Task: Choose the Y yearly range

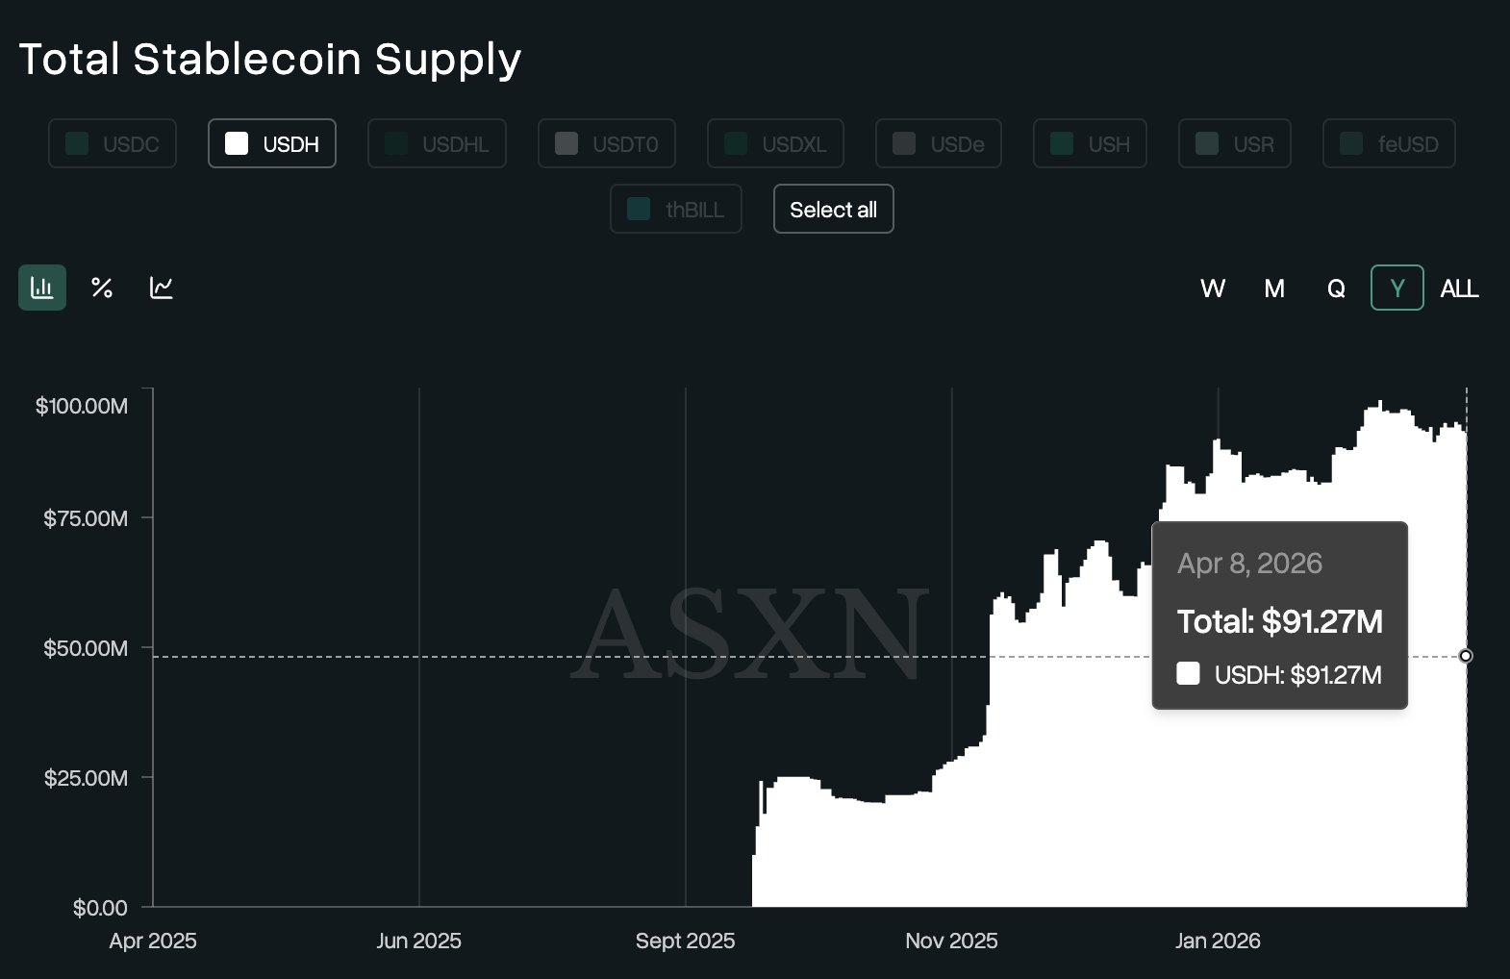Action: coord(1397,289)
